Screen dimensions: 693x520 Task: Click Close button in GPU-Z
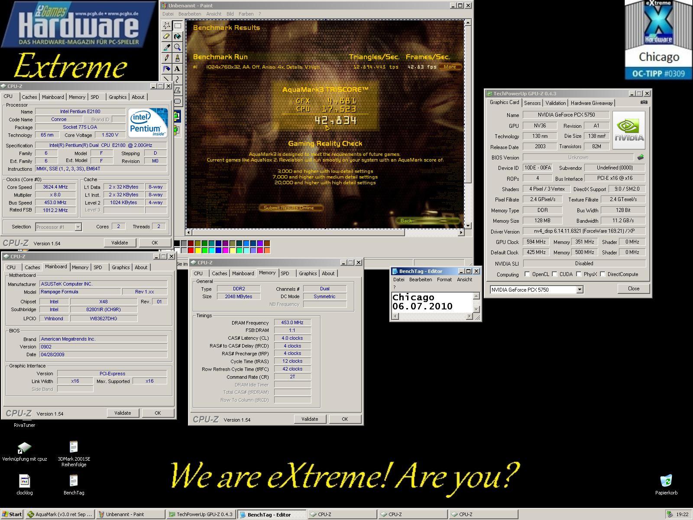pos(634,289)
